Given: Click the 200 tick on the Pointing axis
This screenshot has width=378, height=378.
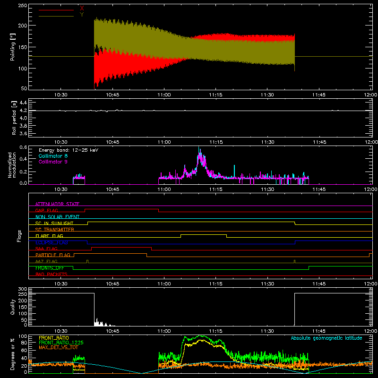Looking at the screenshot, I should (22, 26).
